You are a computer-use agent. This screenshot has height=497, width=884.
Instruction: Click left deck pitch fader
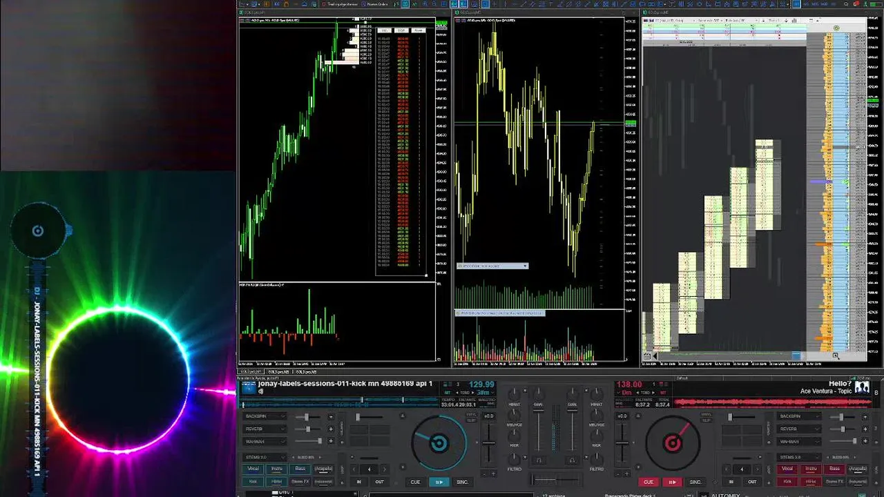pos(489,443)
